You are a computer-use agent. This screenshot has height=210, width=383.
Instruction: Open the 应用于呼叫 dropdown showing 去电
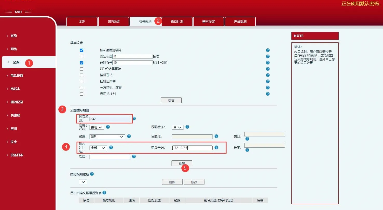click(x=97, y=127)
